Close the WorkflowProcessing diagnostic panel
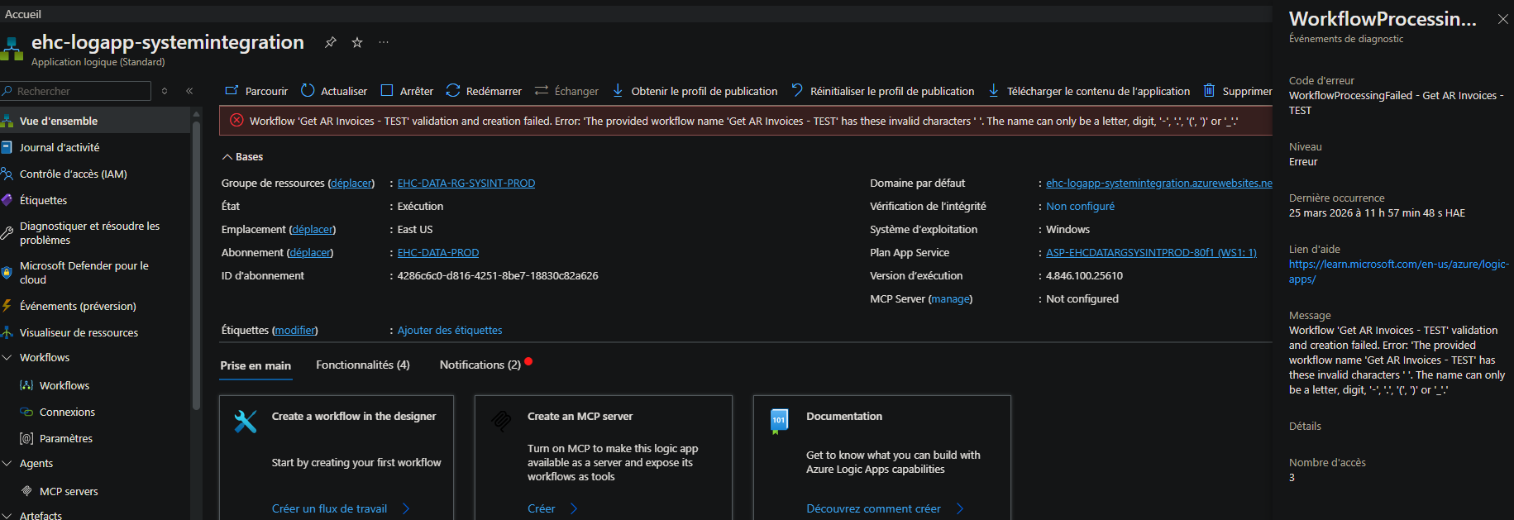 [1502, 19]
